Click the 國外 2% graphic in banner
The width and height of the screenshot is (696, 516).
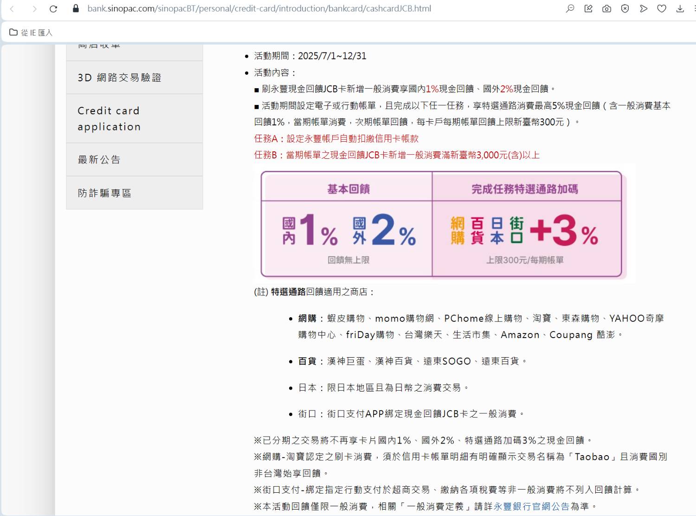pyautogui.click(x=384, y=230)
